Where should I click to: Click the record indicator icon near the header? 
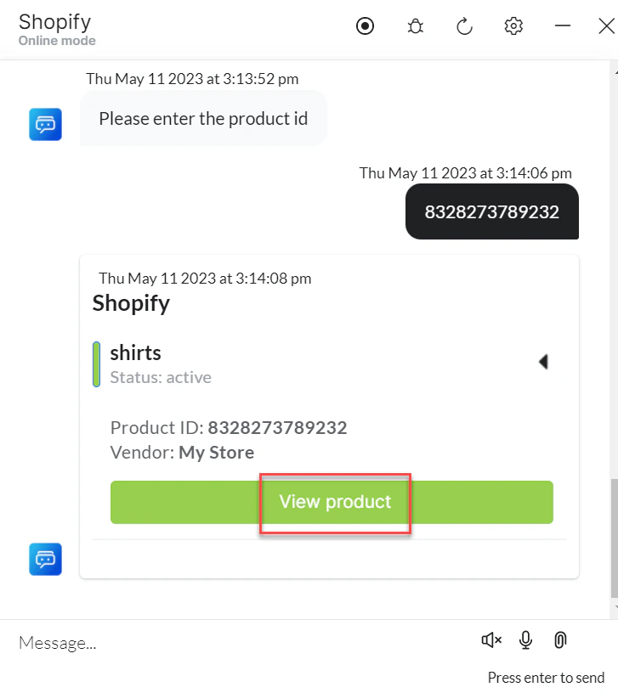[x=365, y=25]
